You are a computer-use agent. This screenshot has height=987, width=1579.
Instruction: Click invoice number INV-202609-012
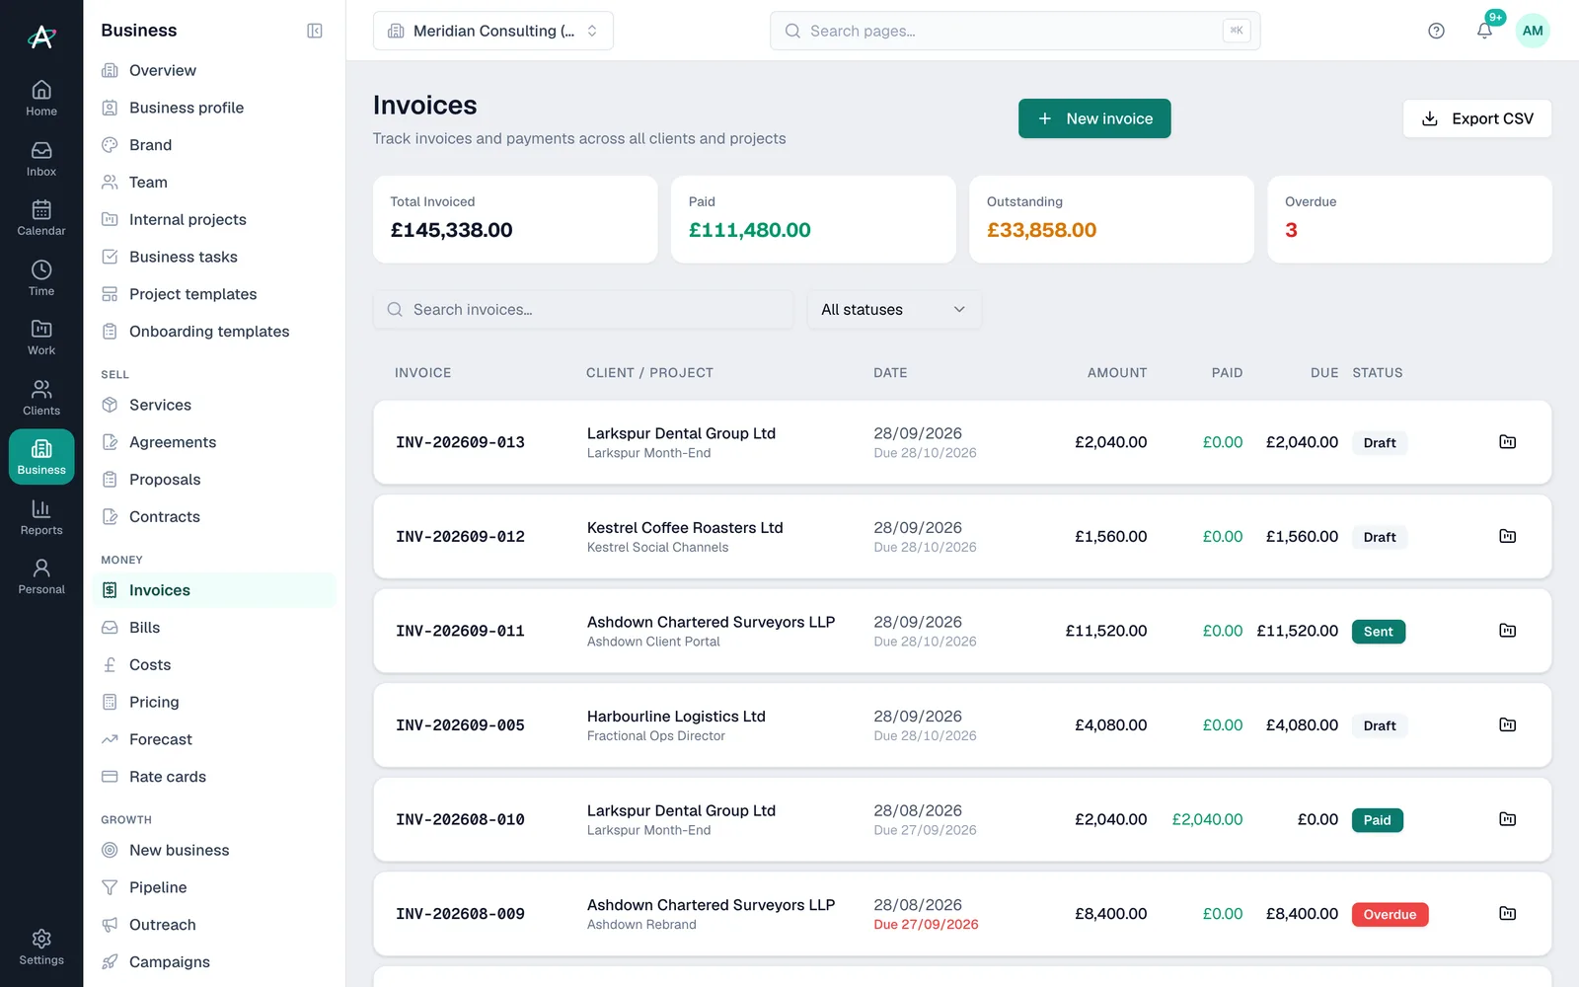(x=460, y=537)
